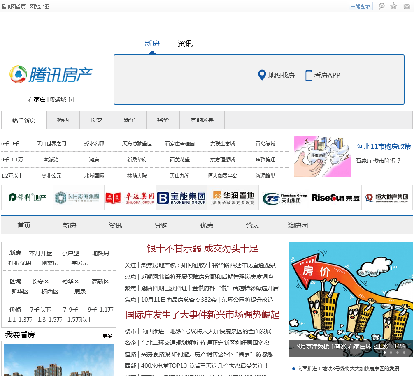Open the RiseSun 荣盛 brand logo
This screenshot has height=376, width=414.
click(x=335, y=198)
